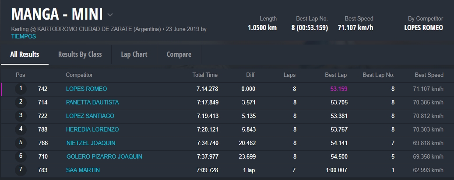
Task: Open competitor SAA MARTIN
Action: pos(83,170)
